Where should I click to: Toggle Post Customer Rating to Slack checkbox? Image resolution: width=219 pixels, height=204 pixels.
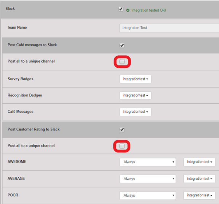(122, 129)
